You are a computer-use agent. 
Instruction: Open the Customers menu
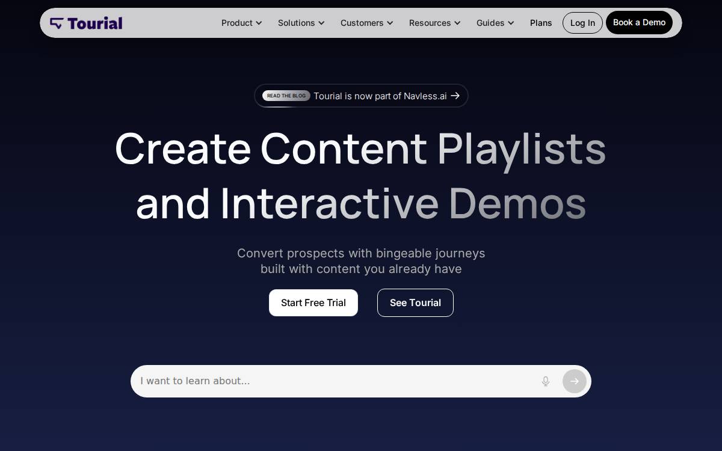367,23
